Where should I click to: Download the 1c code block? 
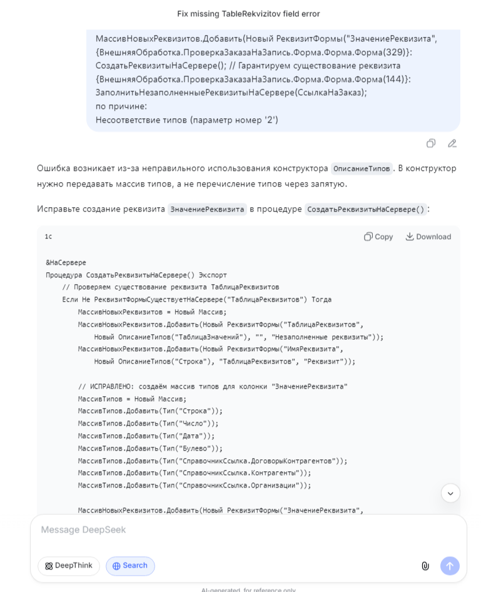tap(428, 237)
